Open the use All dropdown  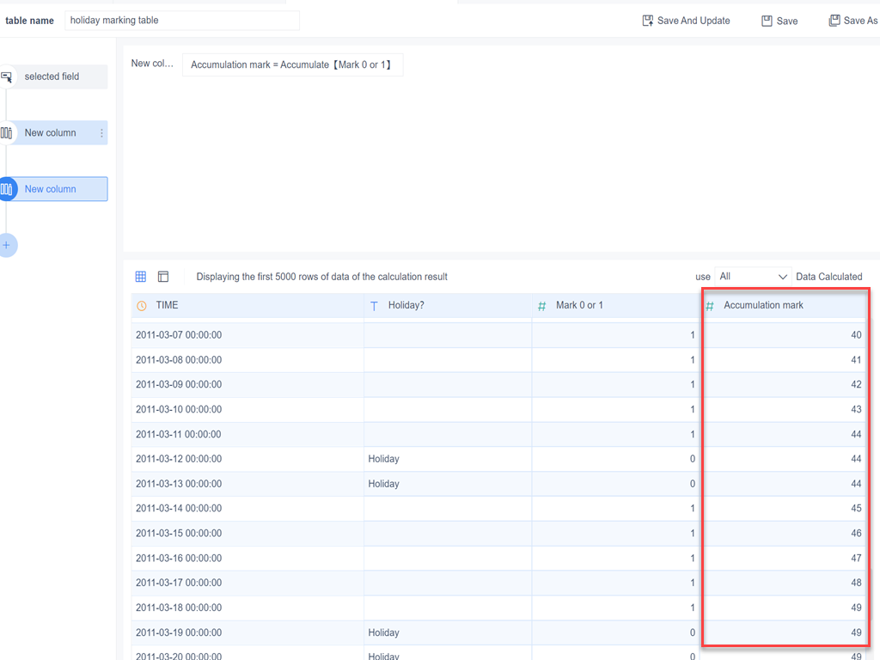coord(753,277)
